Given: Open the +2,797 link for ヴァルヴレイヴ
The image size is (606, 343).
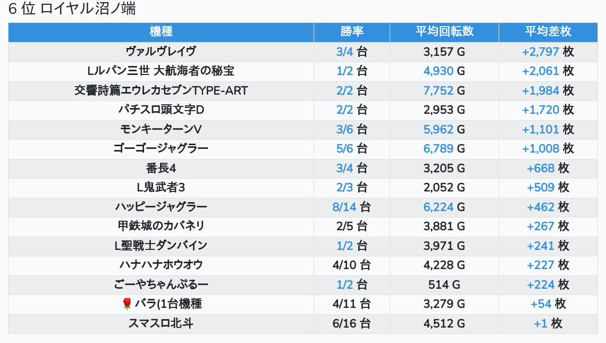Looking at the screenshot, I should pos(540,52).
